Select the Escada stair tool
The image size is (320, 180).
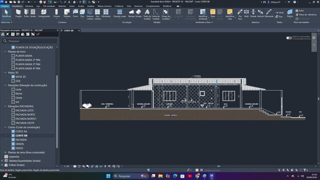tap(138, 13)
